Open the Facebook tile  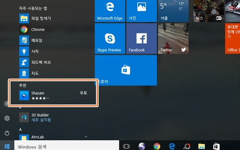[x=142, y=38]
